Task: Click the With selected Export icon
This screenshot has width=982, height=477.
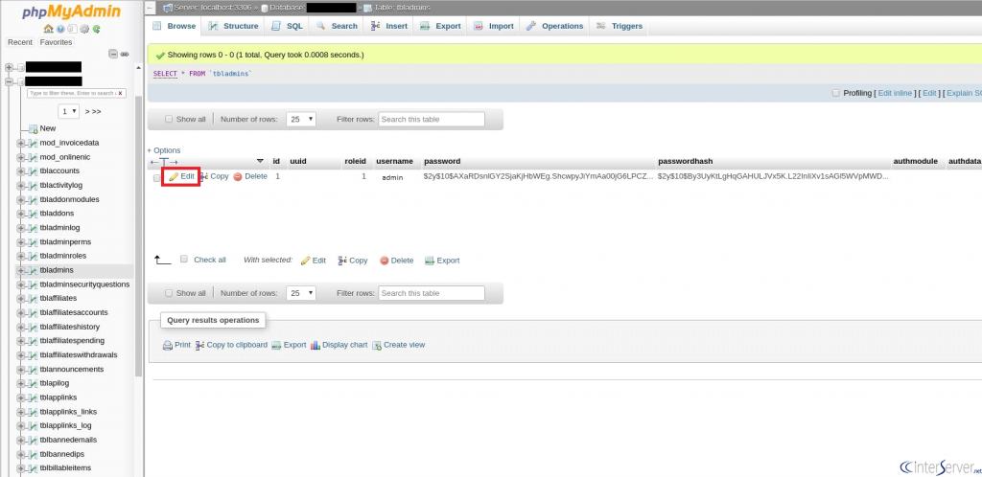Action: pyautogui.click(x=430, y=261)
